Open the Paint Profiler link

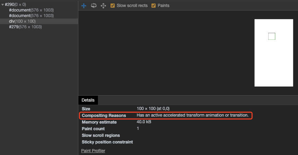(x=93, y=151)
